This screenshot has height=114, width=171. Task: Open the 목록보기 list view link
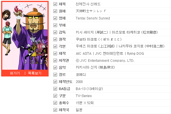[35, 73]
